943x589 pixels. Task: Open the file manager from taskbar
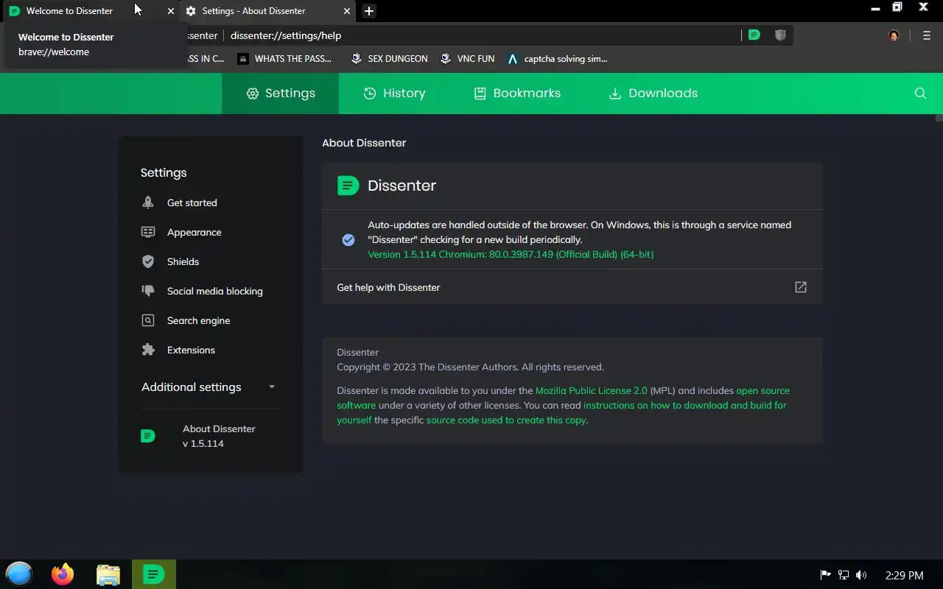[x=108, y=574]
